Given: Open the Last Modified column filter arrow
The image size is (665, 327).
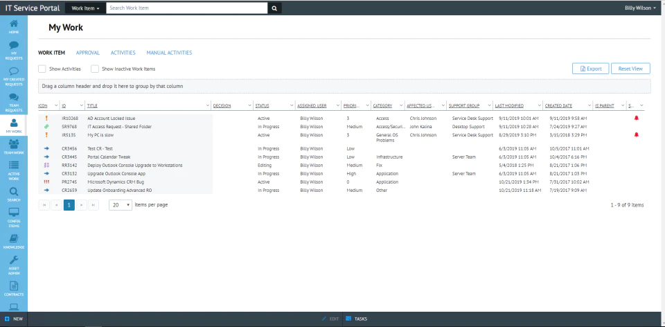Looking at the screenshot, I should (x=540, y=105).
